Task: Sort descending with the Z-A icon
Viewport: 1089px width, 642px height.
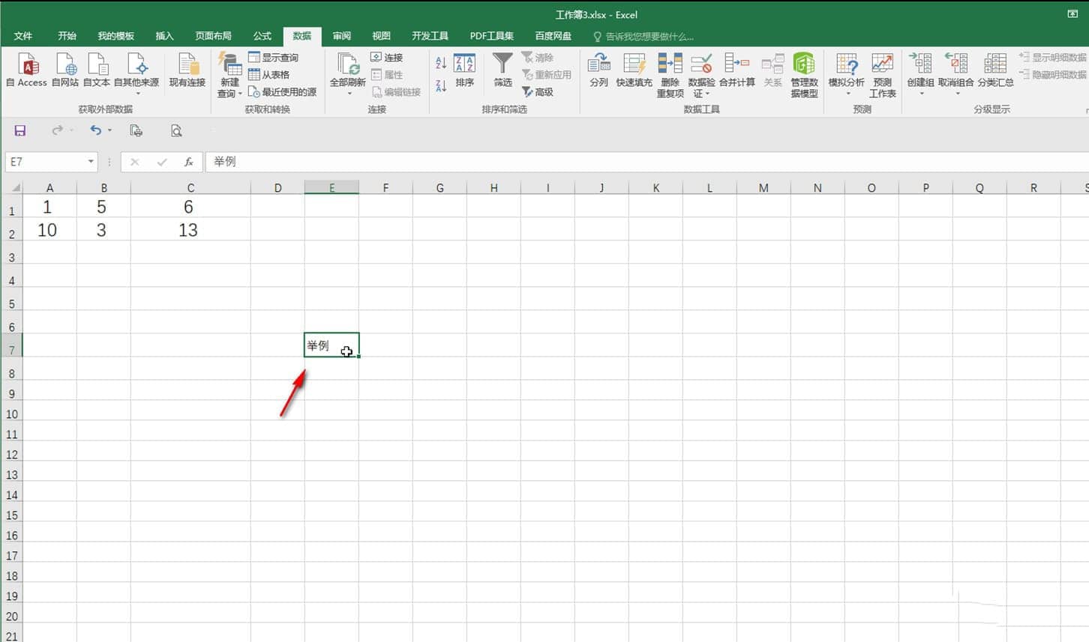Action: coord(441,85)
